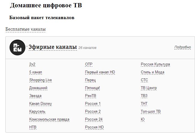The height and width of the screenshot is (138, 195).
Task: Select the Стиль и Мода link
Action: pyautogui.click(x=152, y=72)
